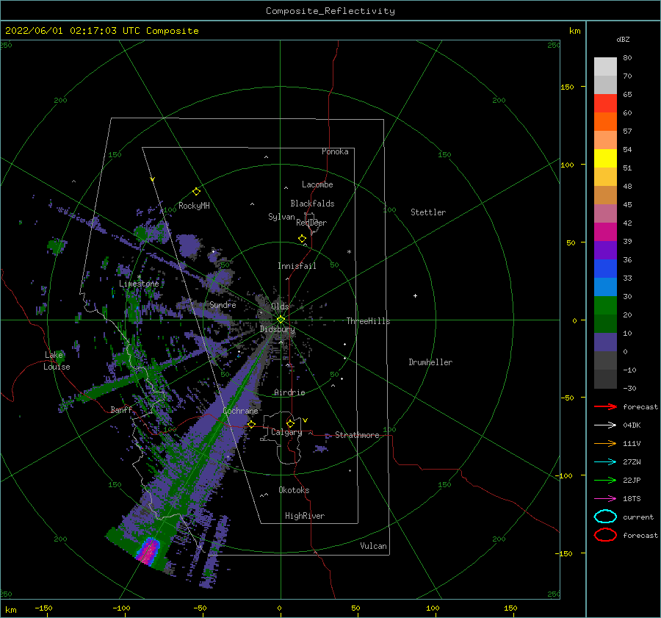Click the Vulcan label
The image size is (661, 618).
(x=373, y=546)
